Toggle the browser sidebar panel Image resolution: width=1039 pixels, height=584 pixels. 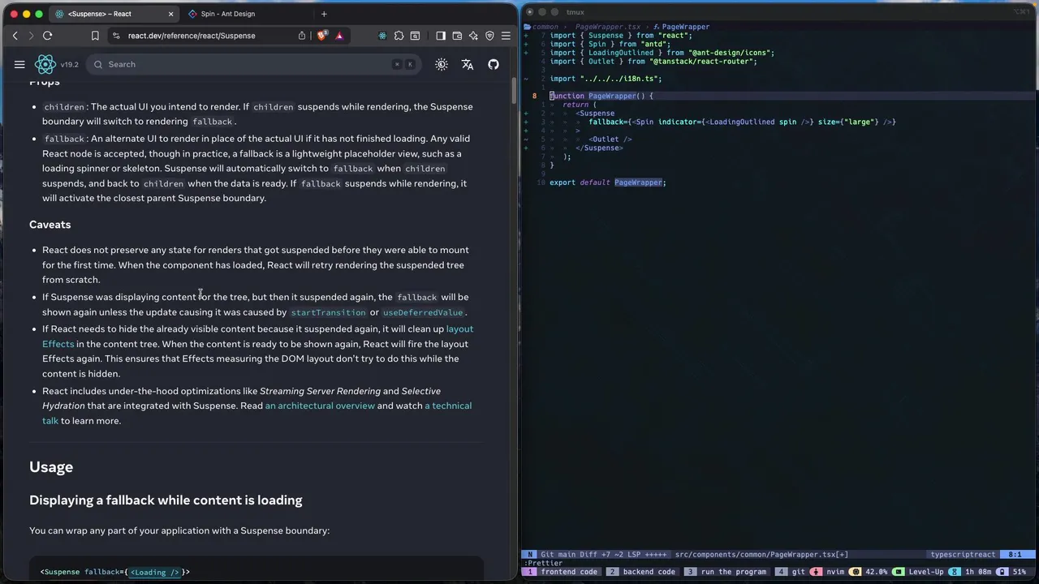(x=441, y=36)
